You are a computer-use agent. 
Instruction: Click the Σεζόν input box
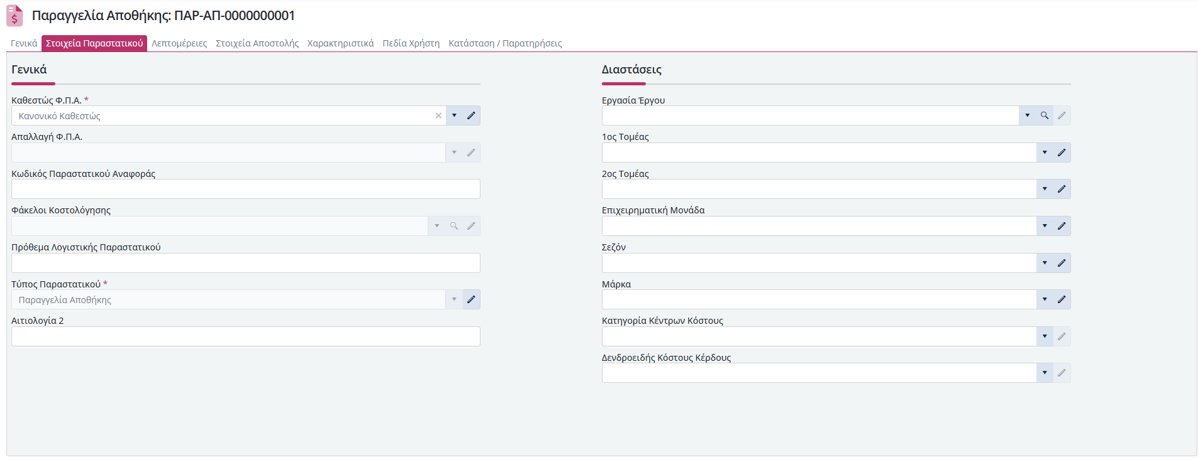pyautogui.click(x=819, y=263)
